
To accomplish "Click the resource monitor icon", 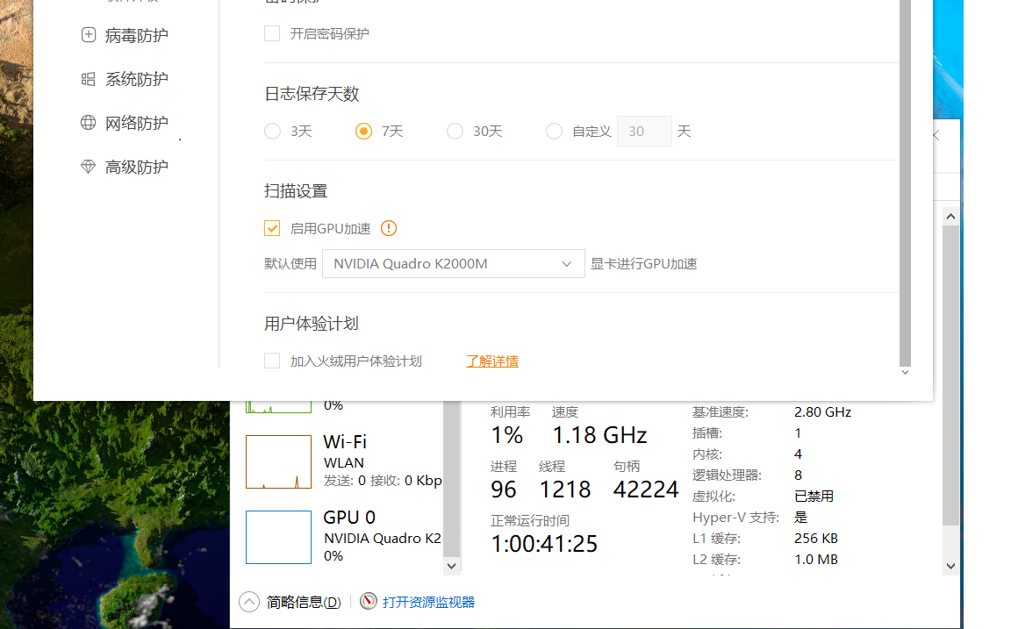I will pyautogui.click(x=369, y=602).
